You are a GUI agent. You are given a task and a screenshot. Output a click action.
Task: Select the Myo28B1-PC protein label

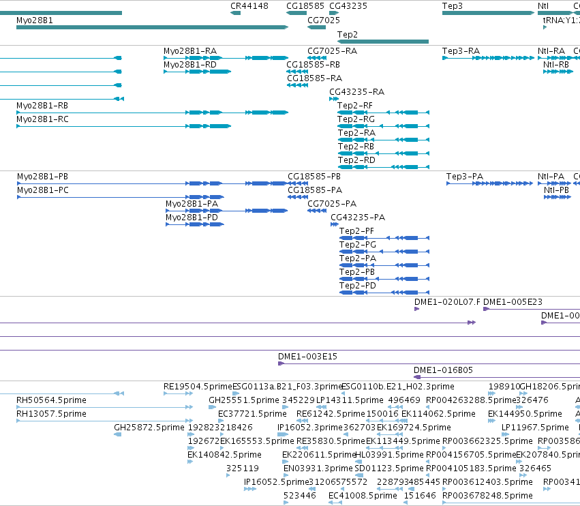(42, 190)
